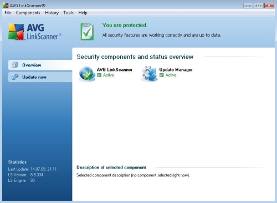Click the LS Version 8.5.334 entry
Image resolution: width=277 pixels, height=203 pixels.
pos(25,175)
